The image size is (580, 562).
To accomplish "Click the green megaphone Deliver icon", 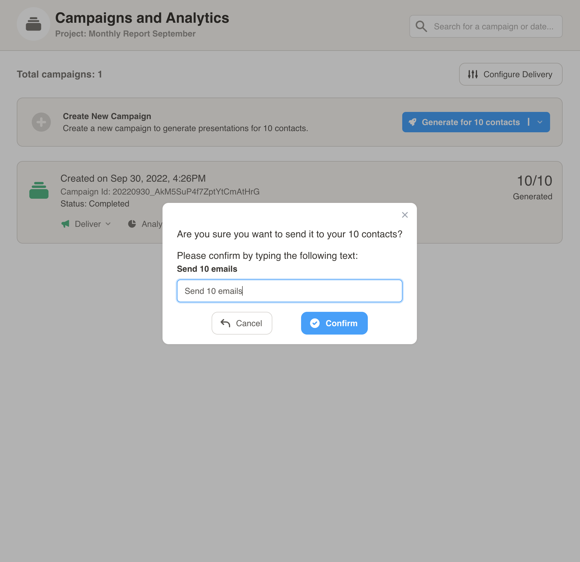I will point(65,224).
